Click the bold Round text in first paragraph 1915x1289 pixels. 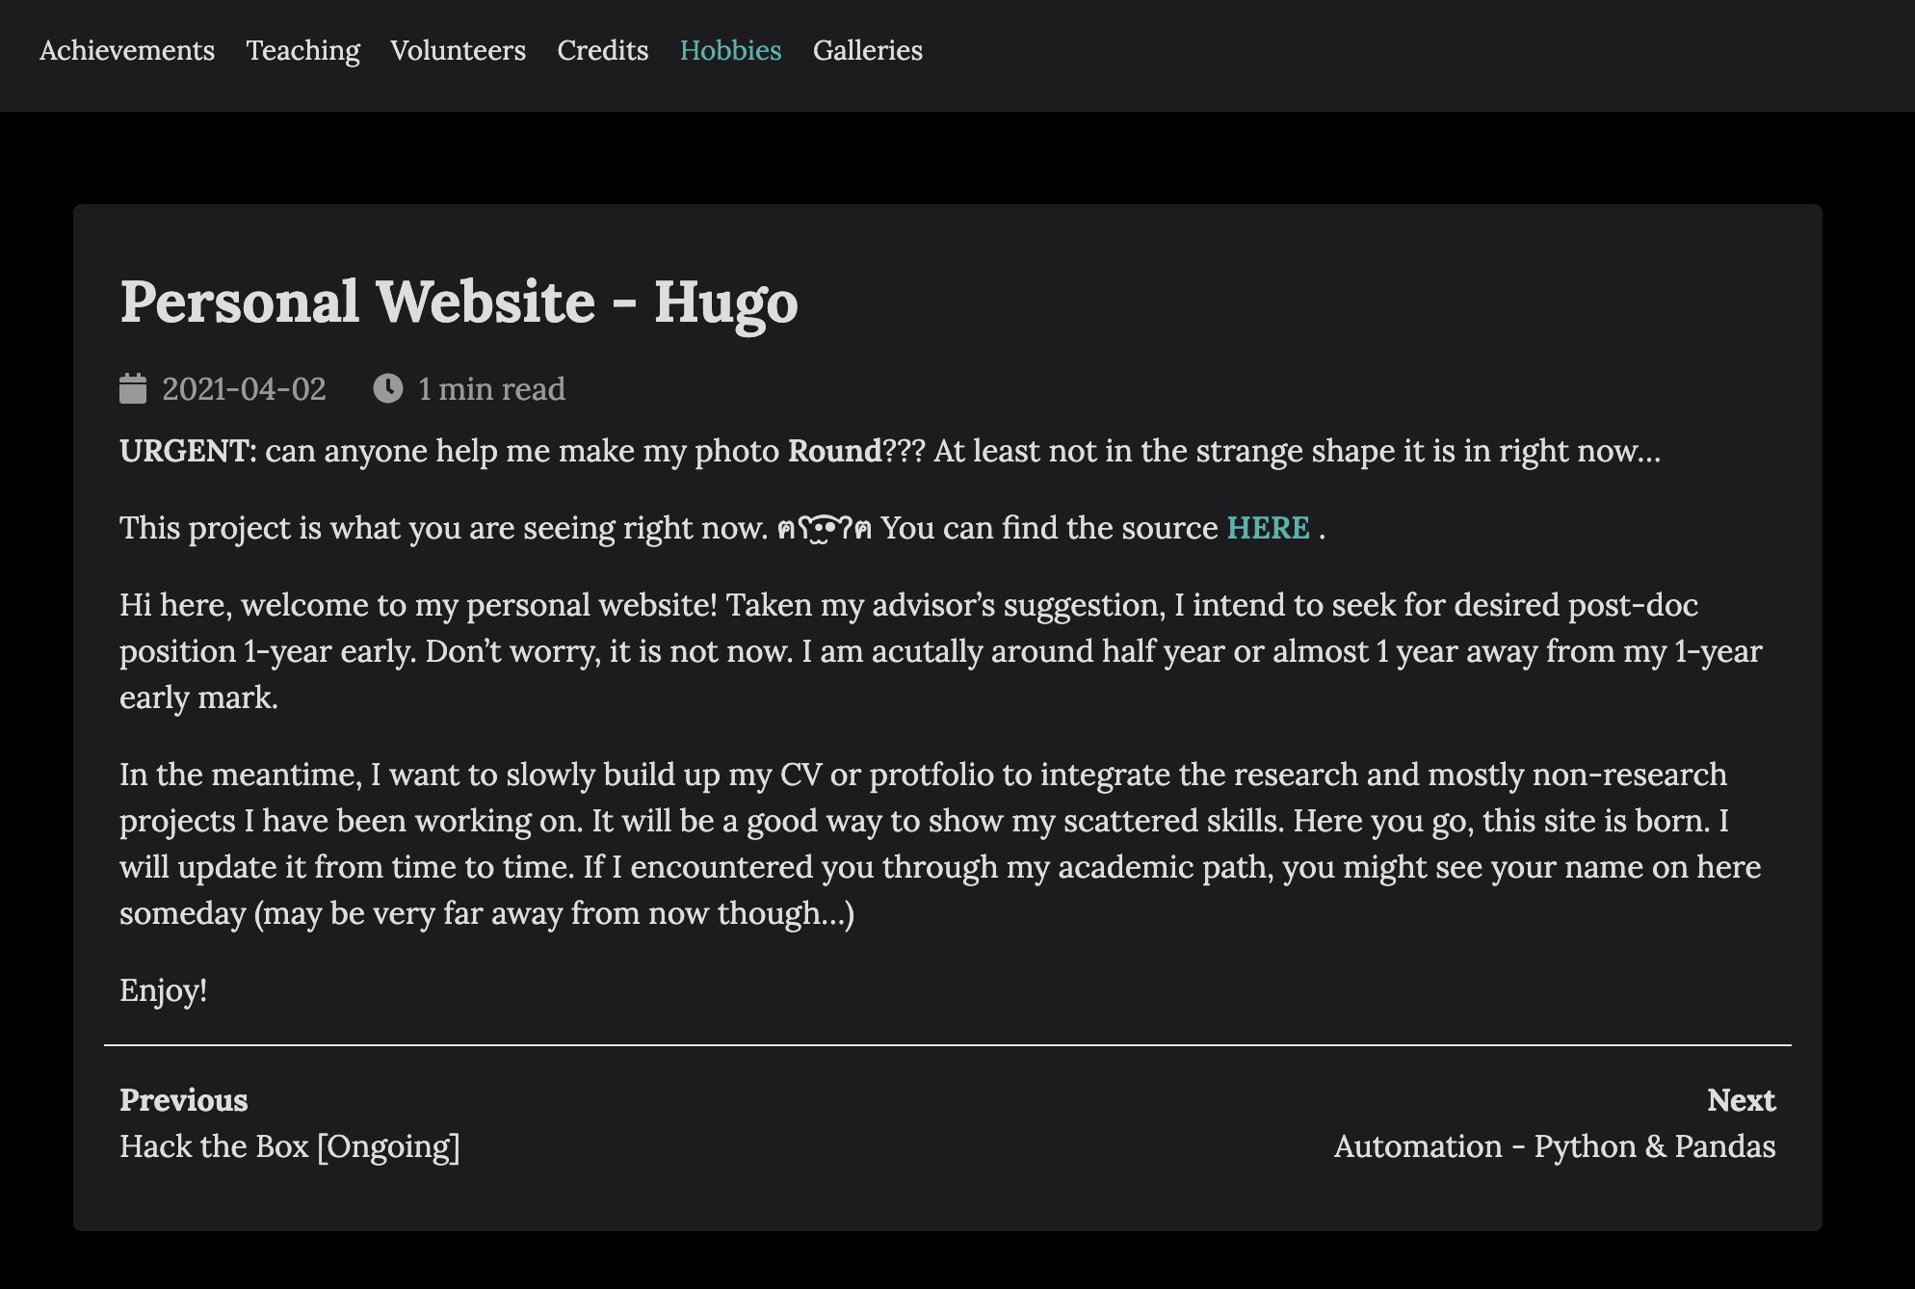(832, 450)
